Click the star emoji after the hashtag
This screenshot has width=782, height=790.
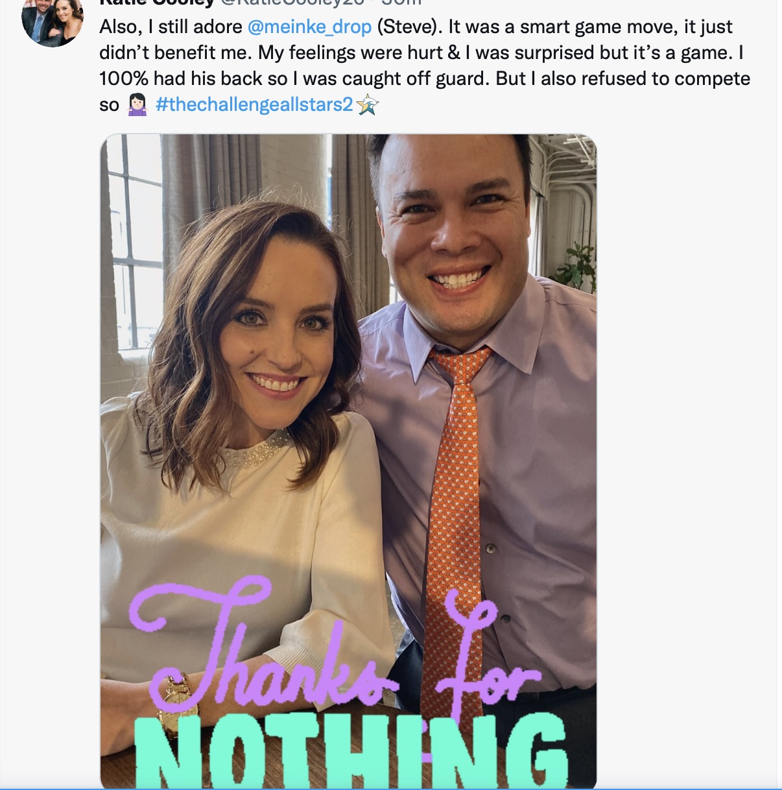pyautogui.click(x=367, y=104)
